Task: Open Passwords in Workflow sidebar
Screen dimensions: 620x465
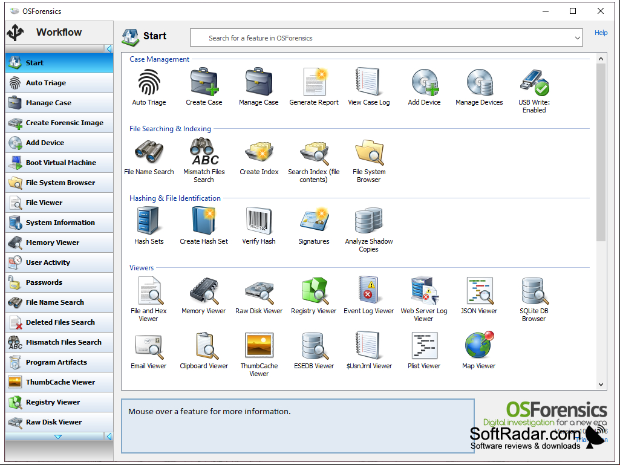Action: (x=59, y=282)
